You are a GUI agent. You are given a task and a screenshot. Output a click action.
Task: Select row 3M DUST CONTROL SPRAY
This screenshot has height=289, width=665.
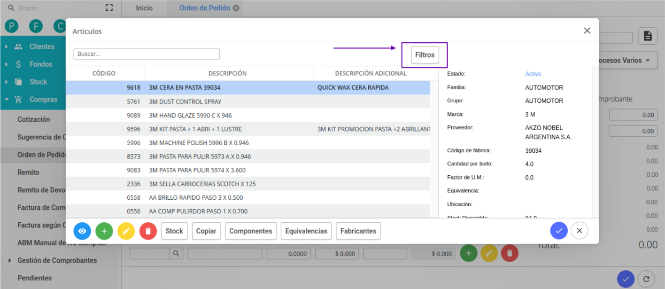[248, 102]
